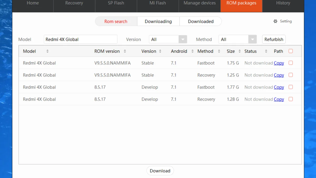Copy path for V9.5.5.0.NAMMIFA Fastboot ROM
316x178 pixels.
pyautogui.click(x=279, y=63)
